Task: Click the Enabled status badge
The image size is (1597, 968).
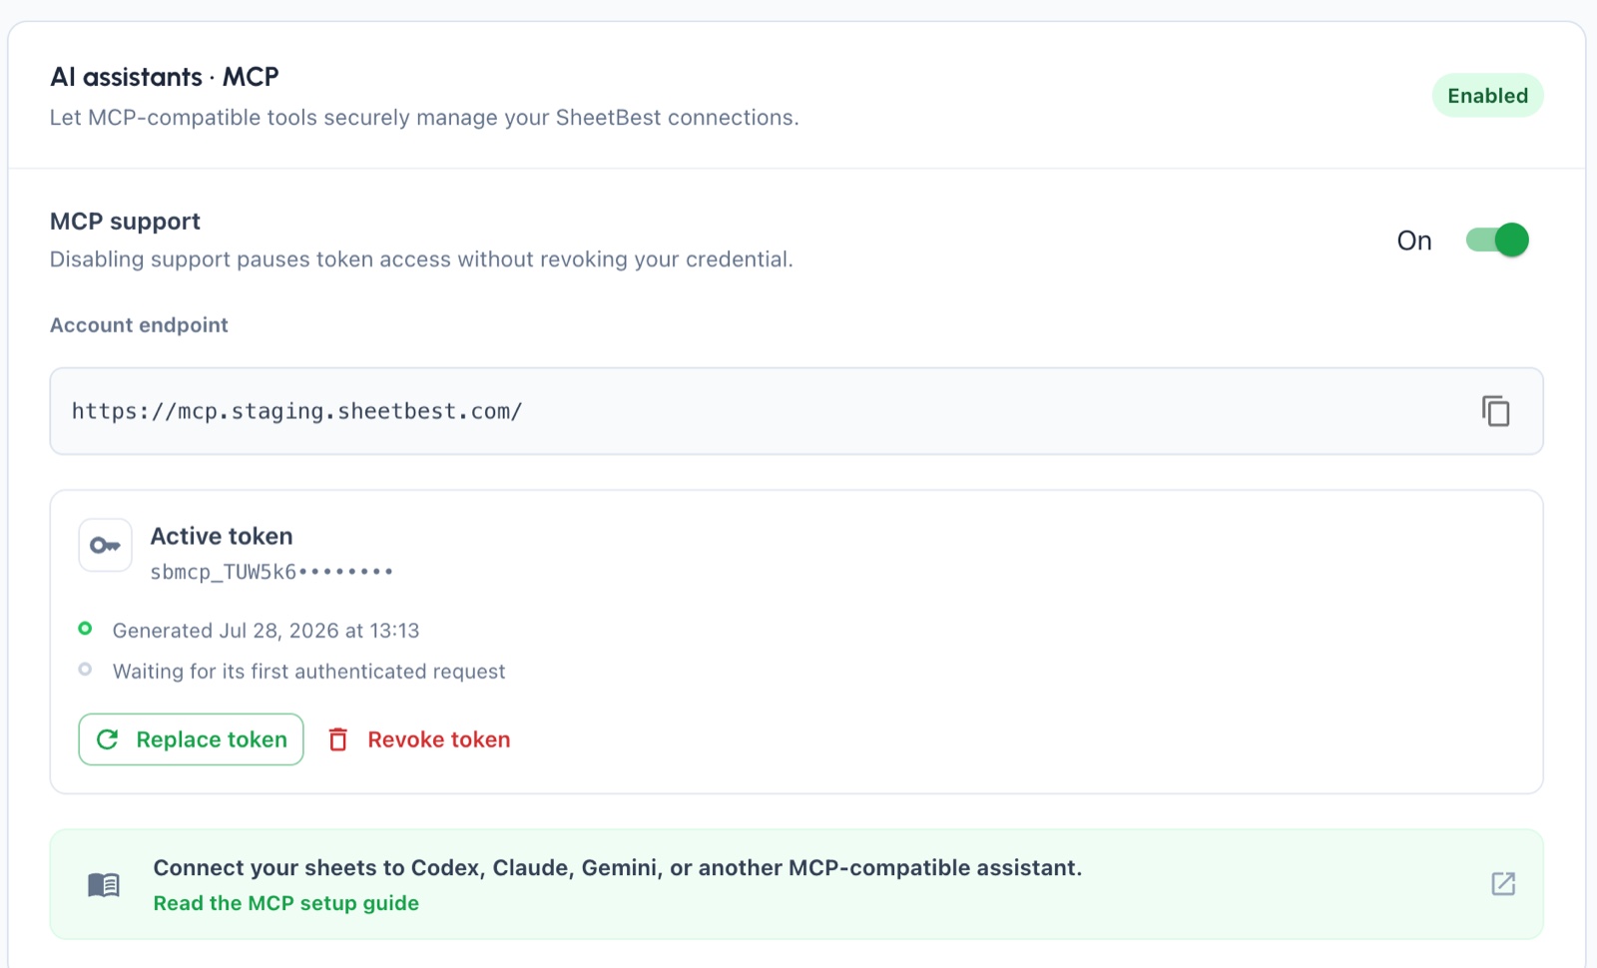Action: coord(1487,96)
